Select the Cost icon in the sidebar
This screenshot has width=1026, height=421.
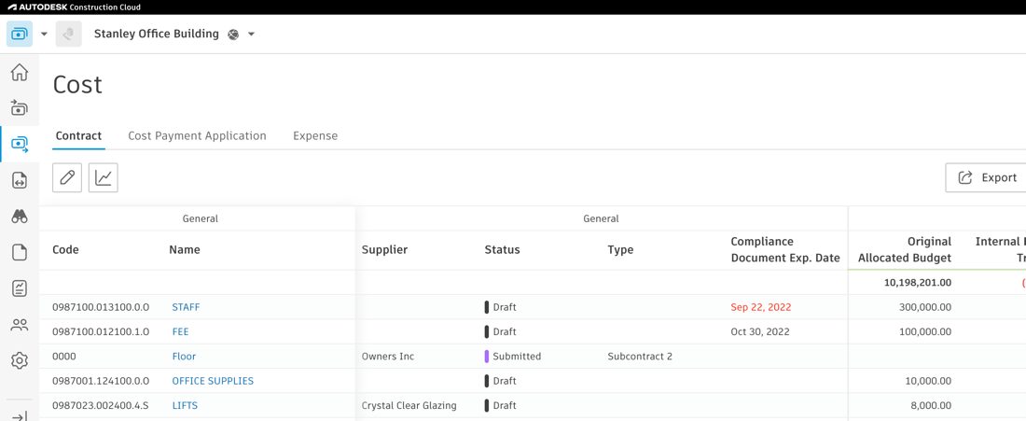pos(20,144)
